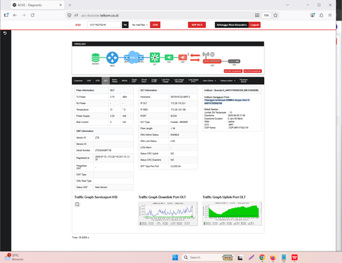This screenshot has height=263, width=342.
Task: Click the RADIUS database icon in topology
Action: pos(96,57)
